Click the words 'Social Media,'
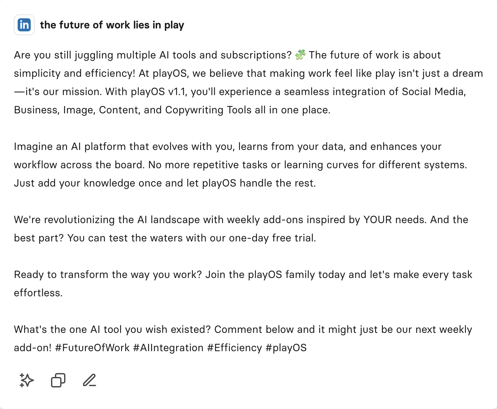Screen dimensions: 497x409 434,91
